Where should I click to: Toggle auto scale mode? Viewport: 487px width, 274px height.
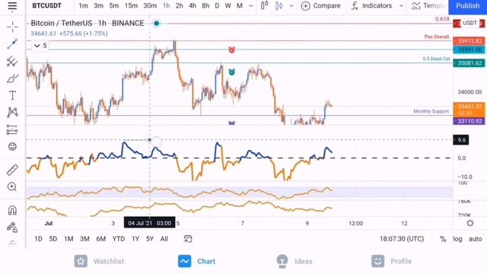(475, 239)
